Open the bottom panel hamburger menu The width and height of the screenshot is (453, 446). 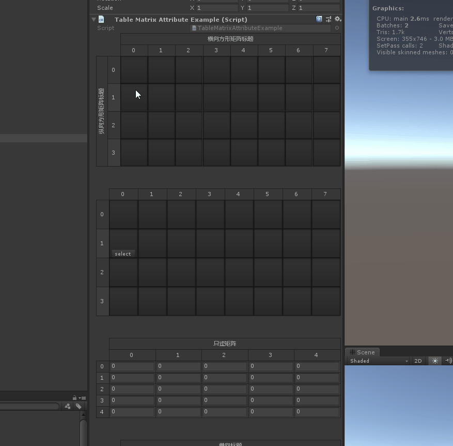tap(82, 397)
